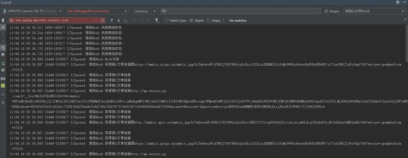This screenshot has height=158, width=408.
Task: Click the Logcat panel title
Action: coord(7,2)
